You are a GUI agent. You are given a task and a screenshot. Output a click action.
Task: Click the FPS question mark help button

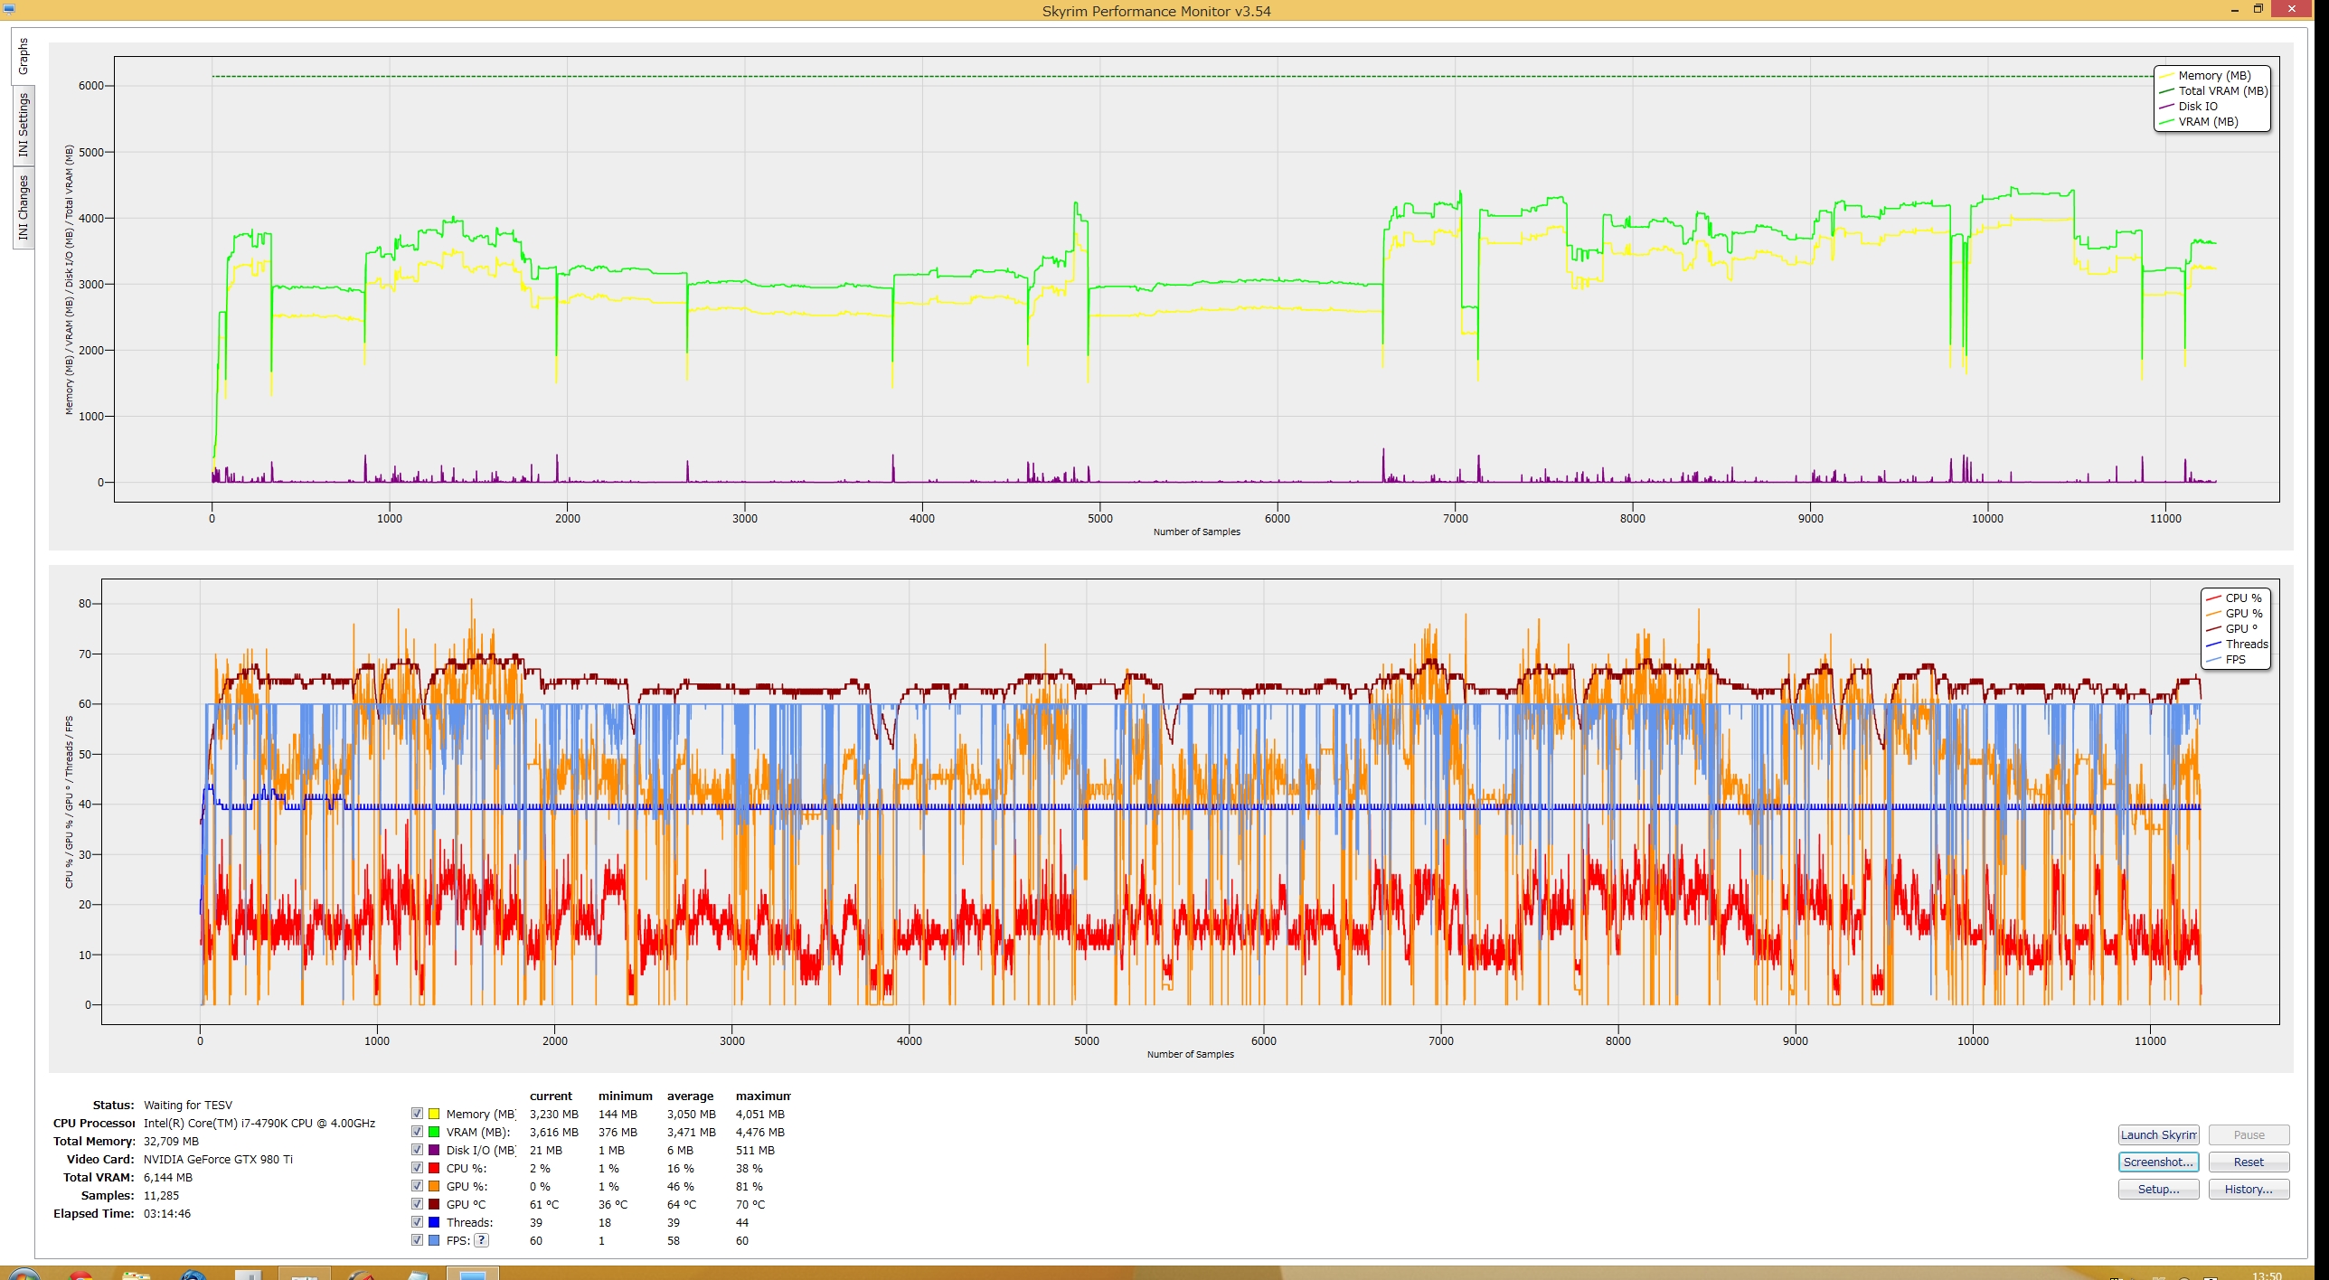tap(482, 1240)
